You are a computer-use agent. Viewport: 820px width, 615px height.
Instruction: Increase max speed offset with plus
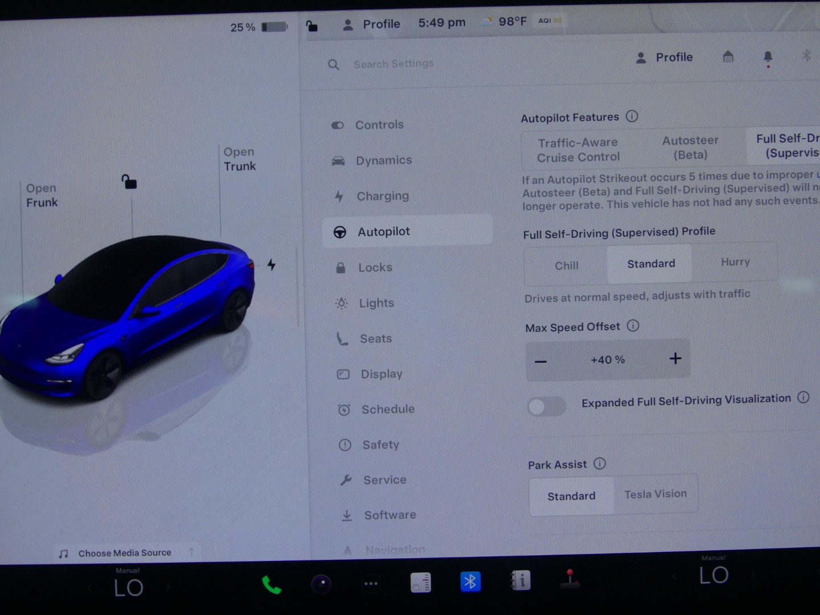pyautogui.click(x=675, y=358)
